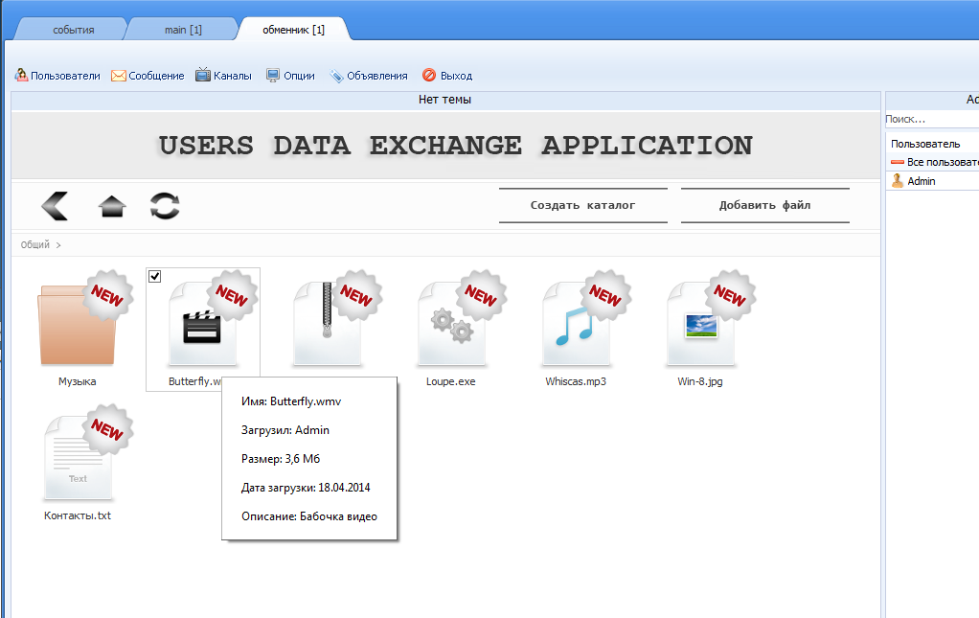Viewport: 979px width, 618px height.
Task: Click the back arrow navigation icon
Action: [x=55, y=205]
